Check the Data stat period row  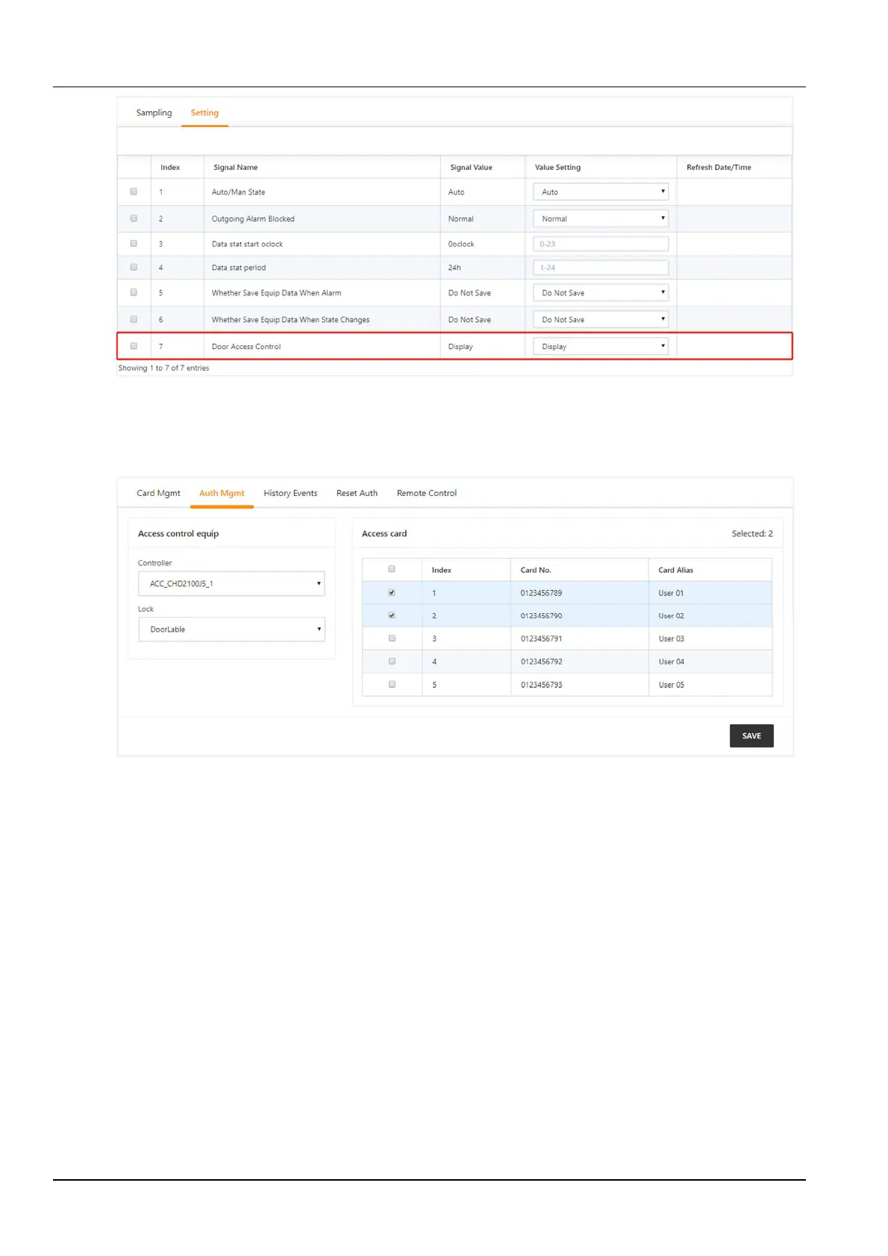click(134, 267)
